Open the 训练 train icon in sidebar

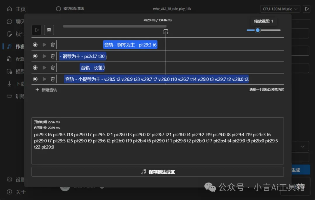(x=9, y=96)
